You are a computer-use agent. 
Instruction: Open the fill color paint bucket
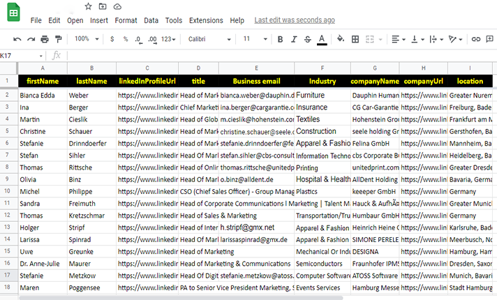pos(339,39)
